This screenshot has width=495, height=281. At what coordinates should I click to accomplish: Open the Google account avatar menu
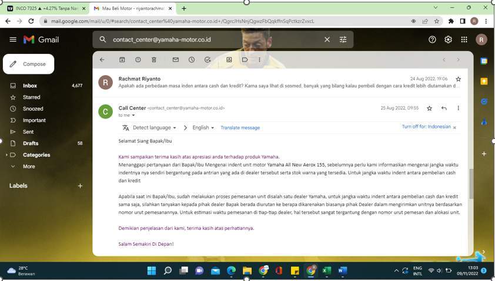(x=481, y=40)
